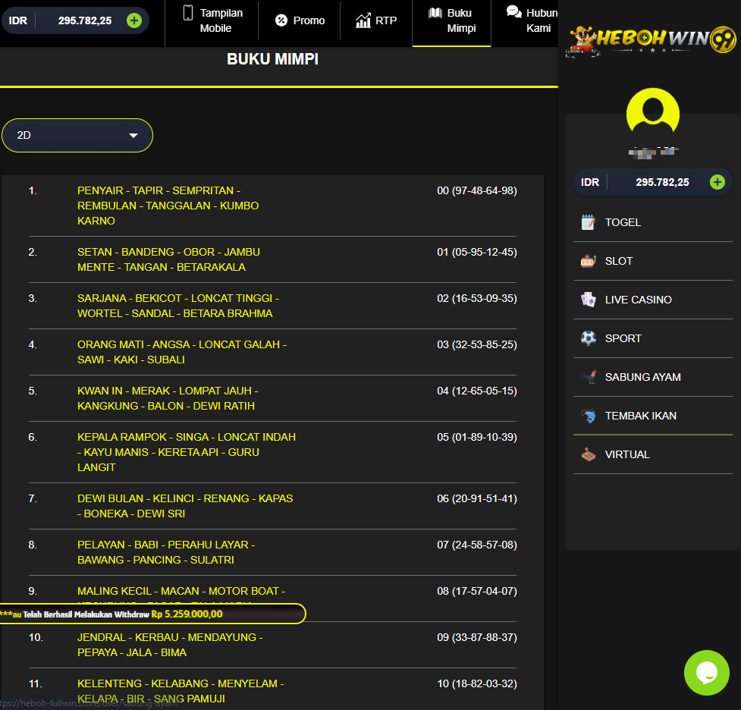Click the green plus icon in sidebar balance
This screenshot has height=710, width=741.
pyautogui.click(x=717, y=182)
